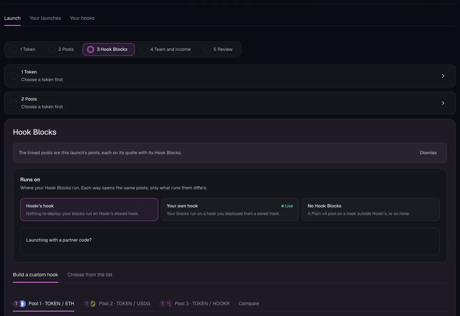Open Pool 1 · TOKEN / ETH tab
460x316 pixels.
(44, 304)
